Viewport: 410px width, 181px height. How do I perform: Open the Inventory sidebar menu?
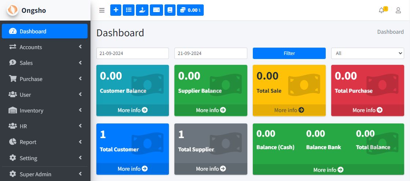(x=45, y=110)
